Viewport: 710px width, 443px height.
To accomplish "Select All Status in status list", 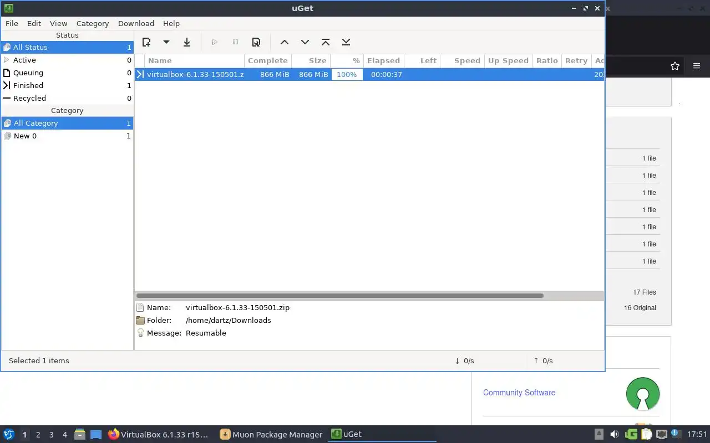I will (67, 47).
